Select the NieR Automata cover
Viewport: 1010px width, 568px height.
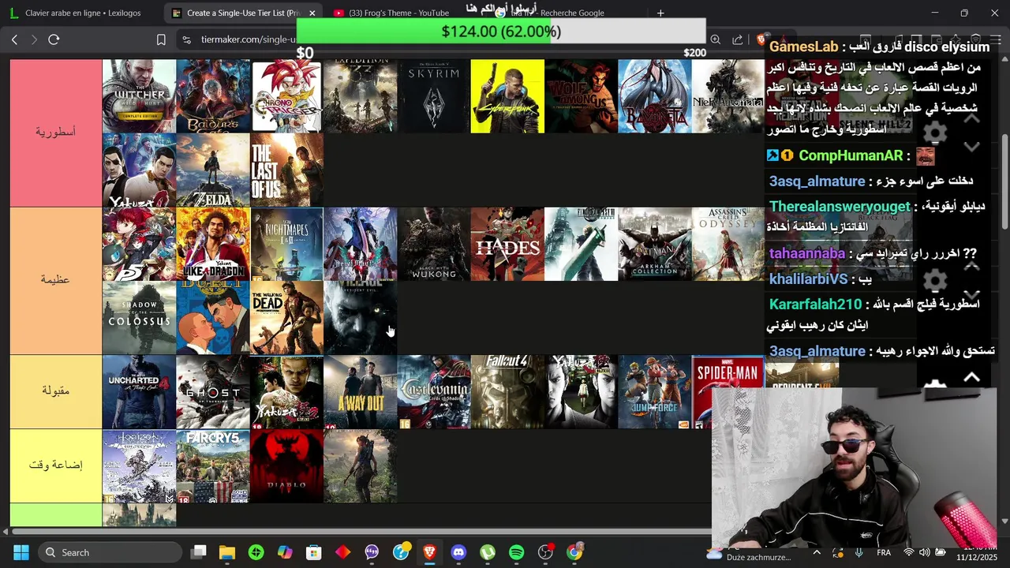(x=728, y=95)
